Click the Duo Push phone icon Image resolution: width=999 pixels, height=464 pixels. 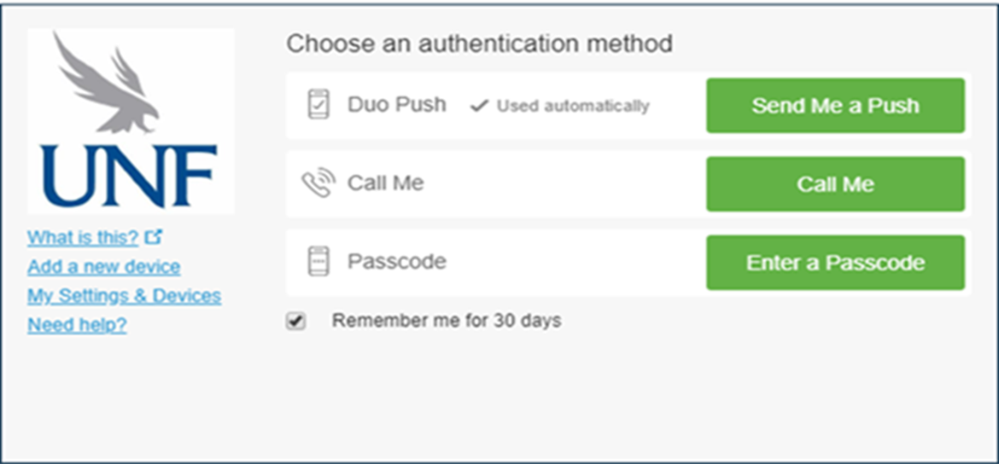(x=318, y=105)
